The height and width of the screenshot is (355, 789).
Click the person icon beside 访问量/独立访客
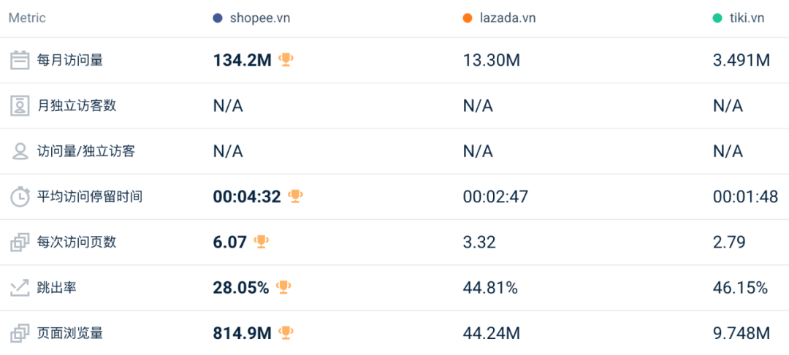[20, 151]
